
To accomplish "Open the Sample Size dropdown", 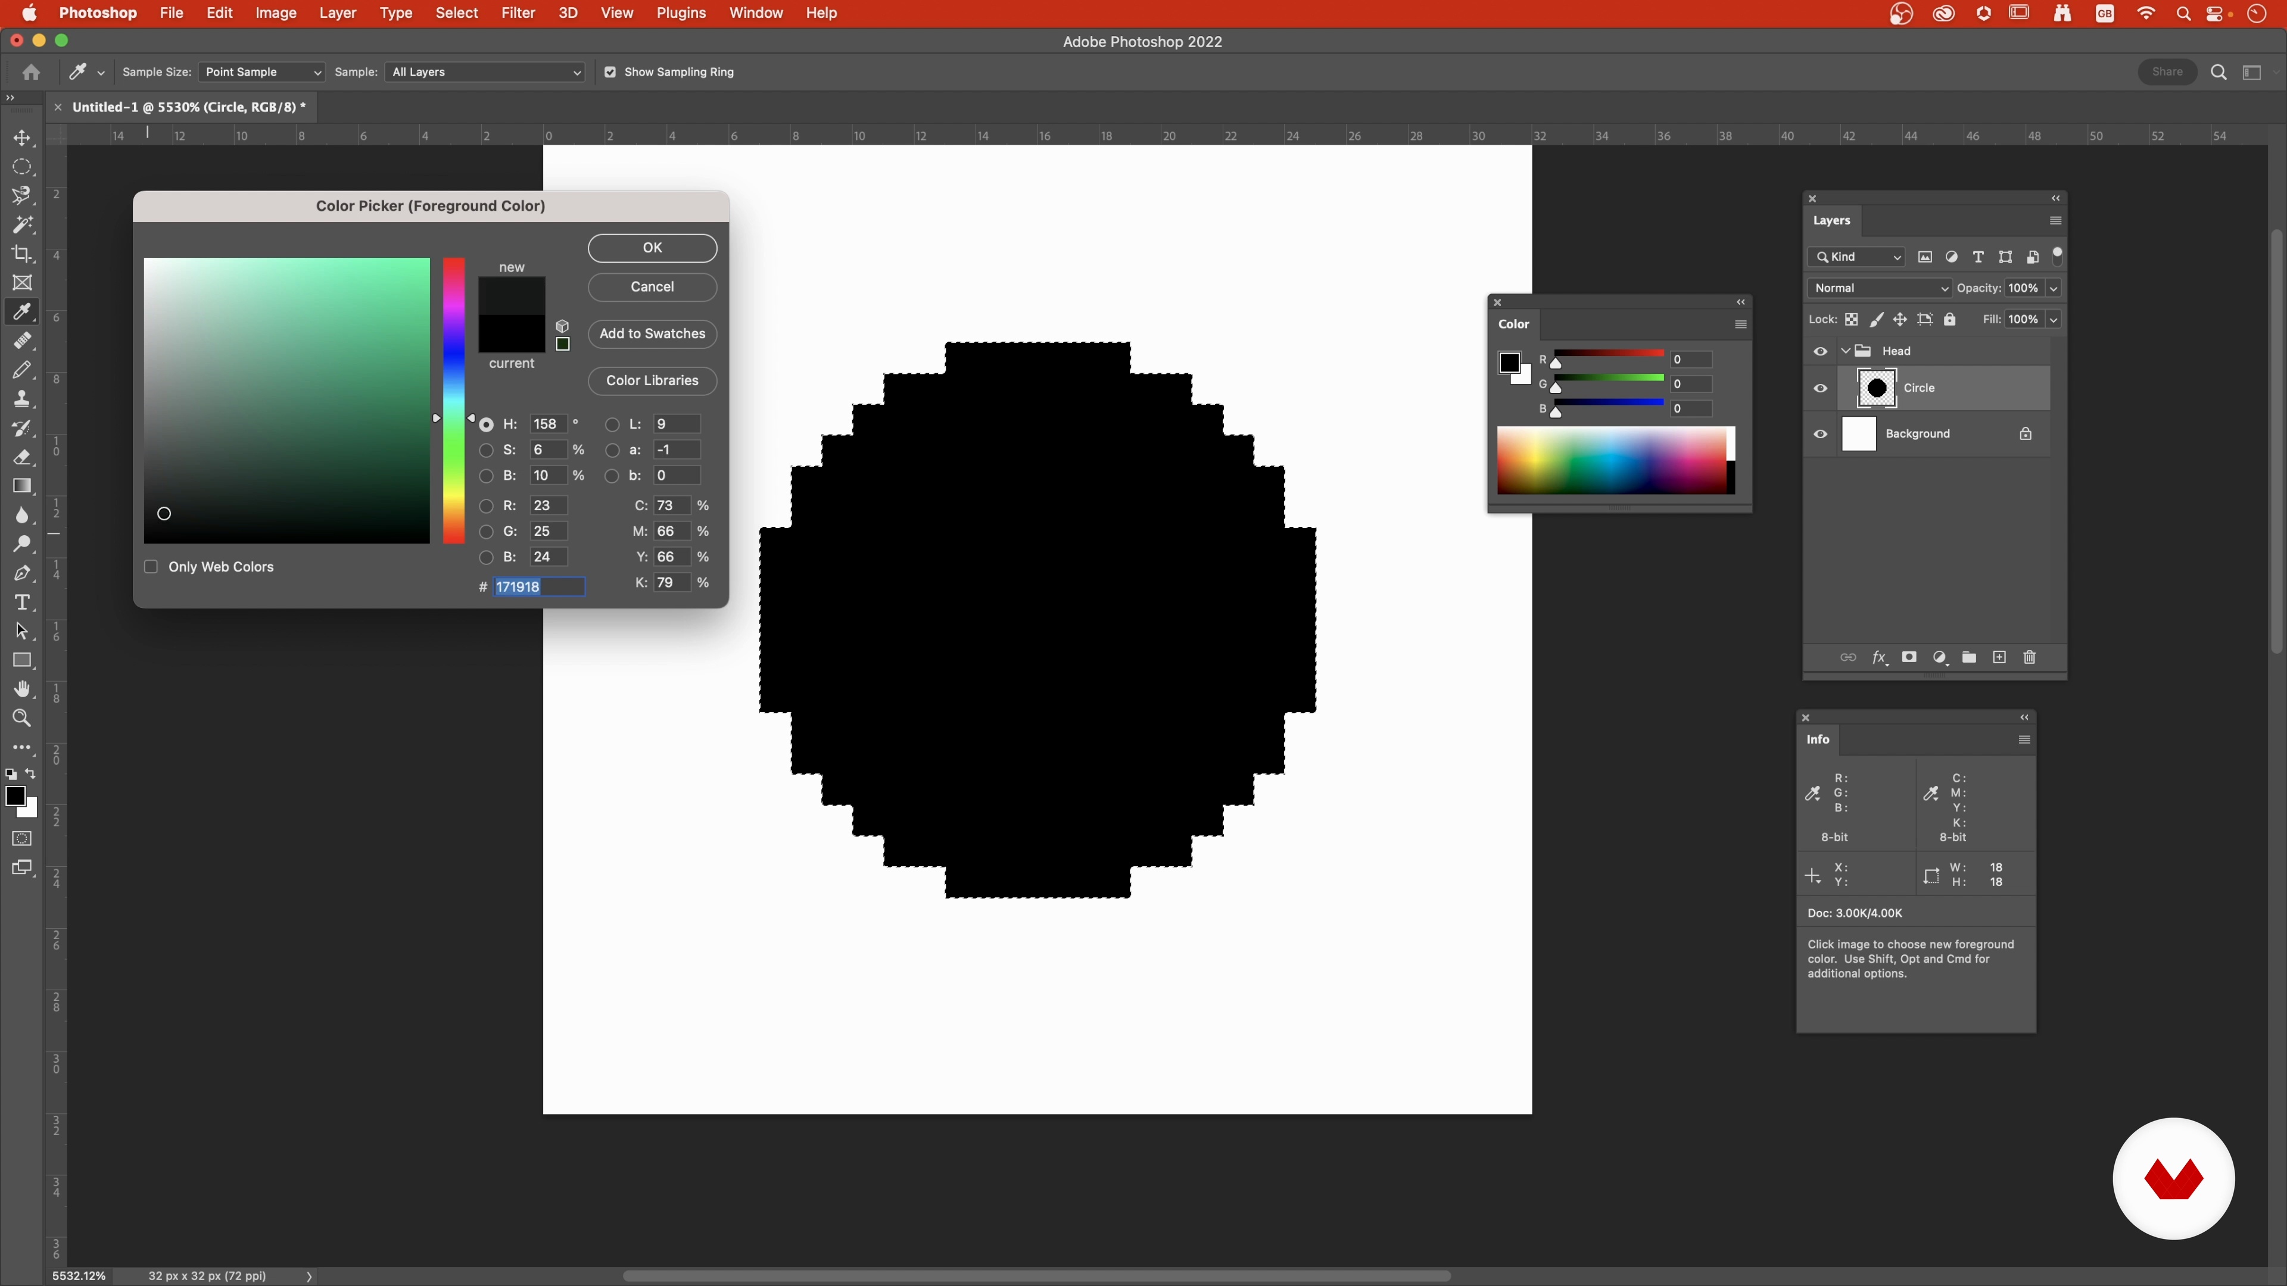I will [261, 72].
